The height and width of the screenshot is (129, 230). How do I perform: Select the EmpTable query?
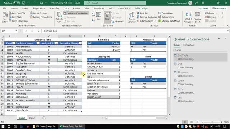pyautogui.click(x=201, y=57)
